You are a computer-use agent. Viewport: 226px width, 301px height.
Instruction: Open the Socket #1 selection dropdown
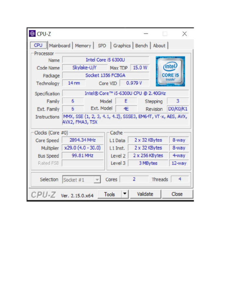[x=82, y=180]
